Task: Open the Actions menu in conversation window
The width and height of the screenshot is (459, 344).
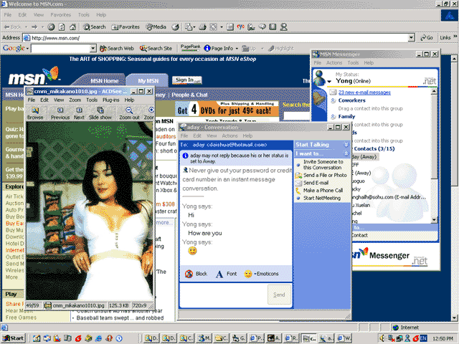Action: (229, 135)
